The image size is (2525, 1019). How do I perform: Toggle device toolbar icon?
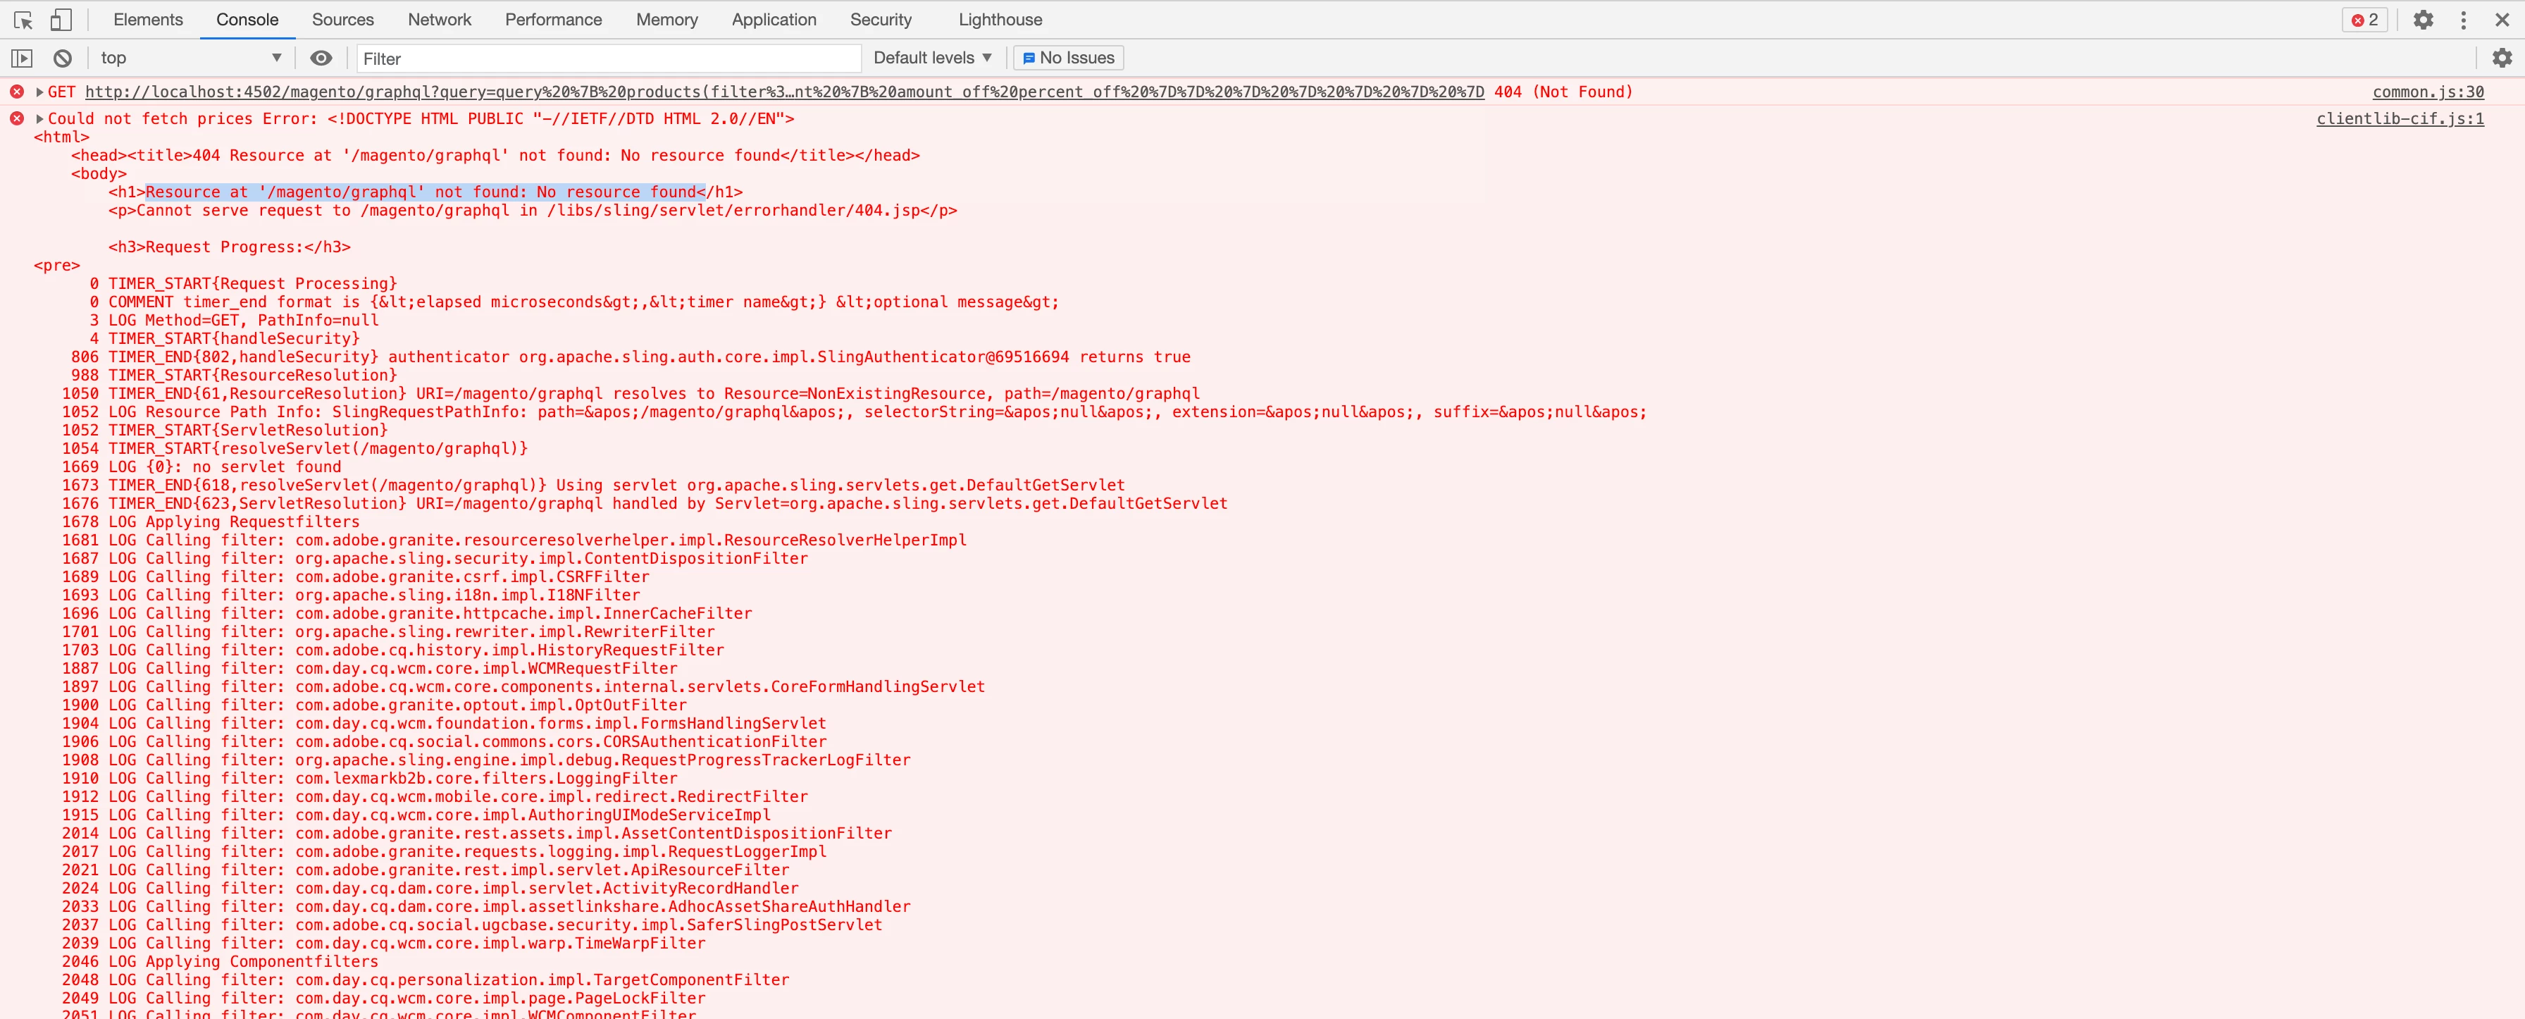(x=61, y=20)
